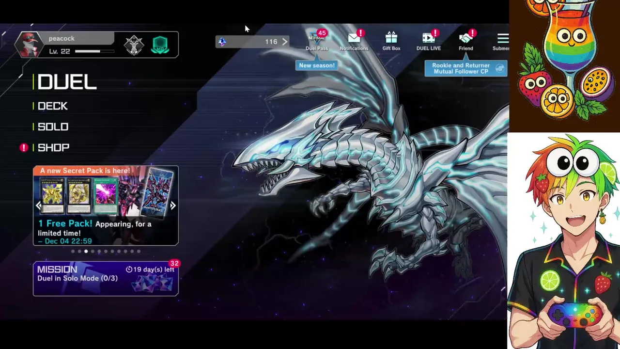The height and width of the screenshot is (349, 620).
Task: Open the MISSION panel
Action: [106, 279]
